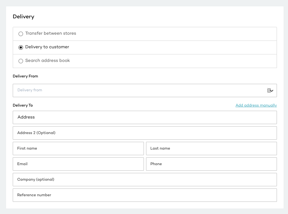Expand the Delivery from dropdown chevron
288x214 pixels.
272,91
